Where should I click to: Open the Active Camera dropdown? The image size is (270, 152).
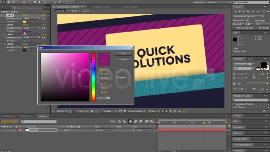click(x=137, y=111)
